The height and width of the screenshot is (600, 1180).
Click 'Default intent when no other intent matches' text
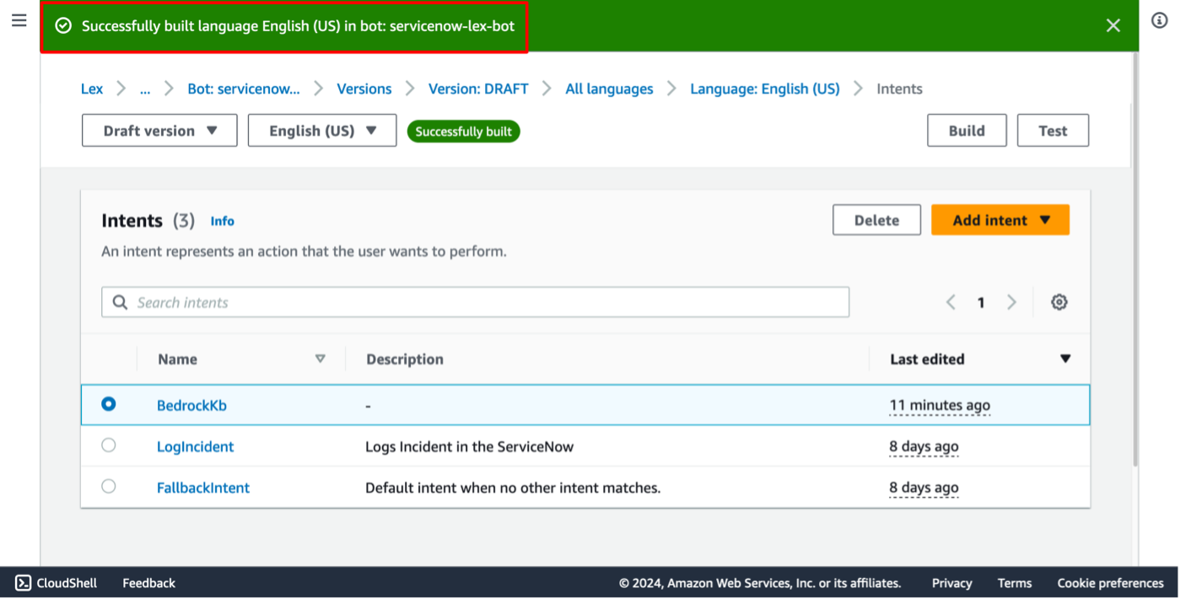tap(513, 488)
